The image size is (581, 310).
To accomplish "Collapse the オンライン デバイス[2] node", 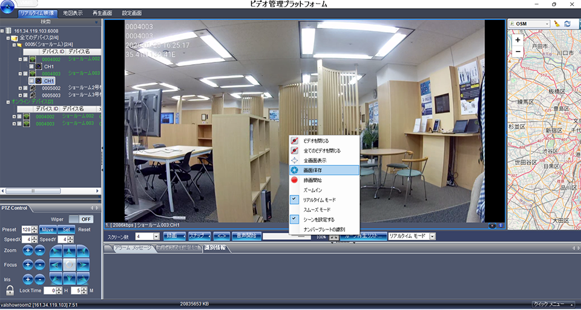I will tap(8, 102).
